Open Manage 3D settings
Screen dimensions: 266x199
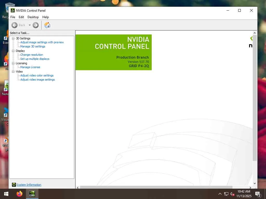[x=33, y=46]
